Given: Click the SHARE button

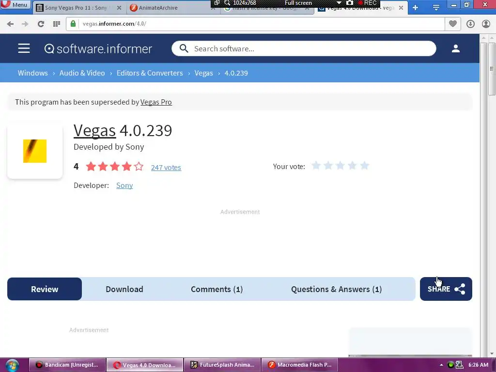Looking at the screenshot, I should [446, 289].
